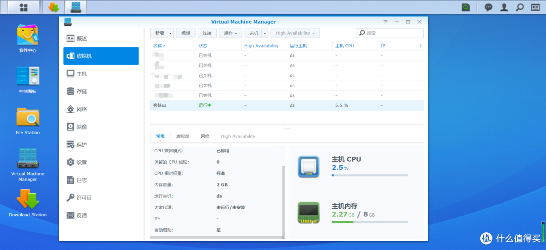Click the 主机 CPU usage bar
Screen dimensions: 546x250
pyautogui.click(x=370, y=175)
